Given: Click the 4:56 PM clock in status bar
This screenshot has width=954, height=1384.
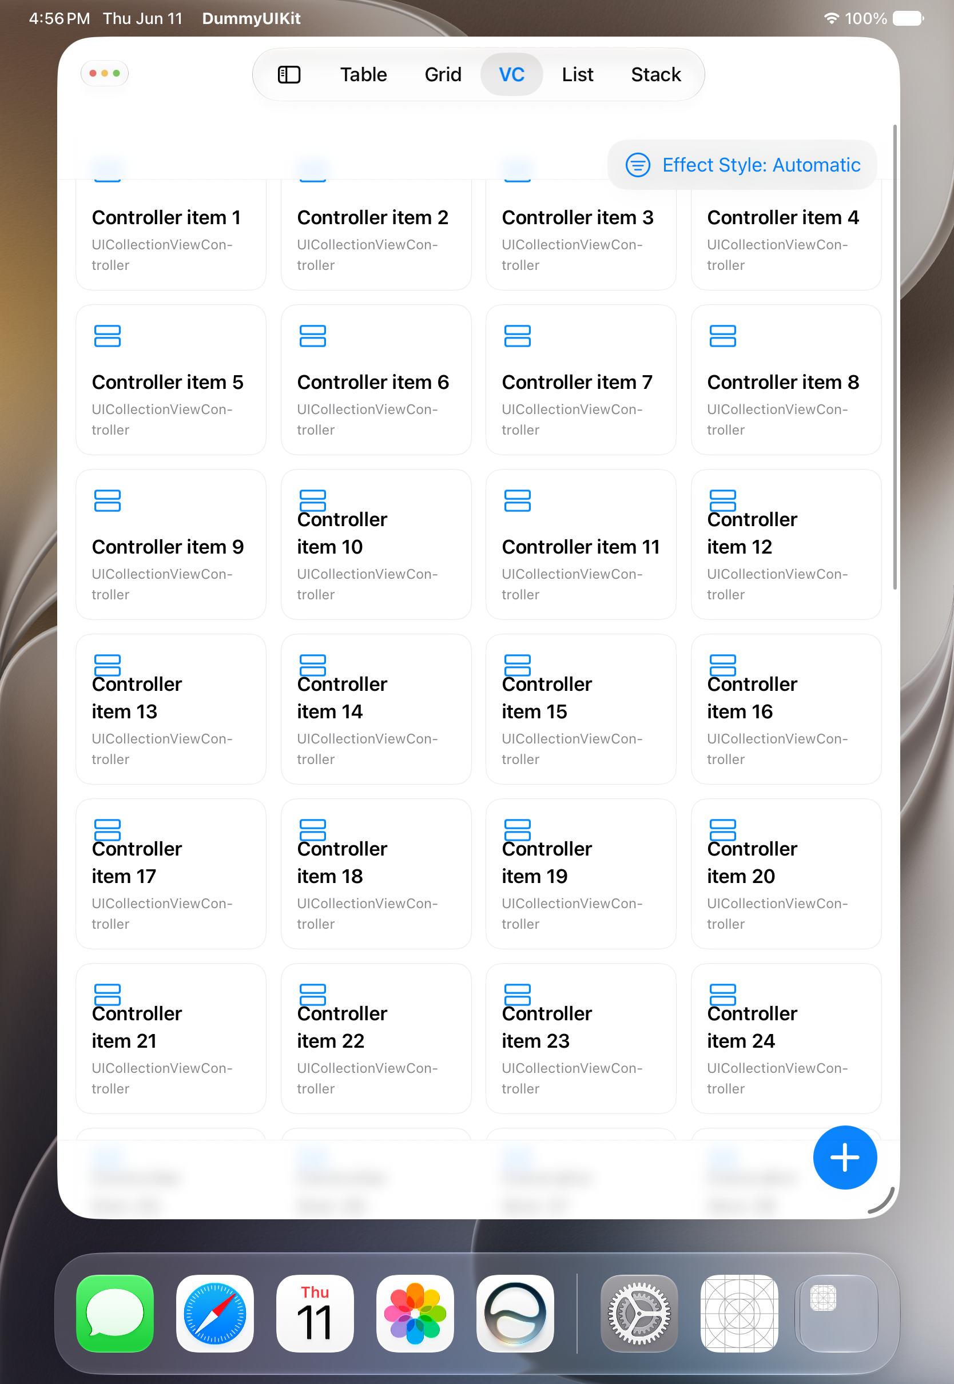Looking at the screenshot, I should 59,18.
